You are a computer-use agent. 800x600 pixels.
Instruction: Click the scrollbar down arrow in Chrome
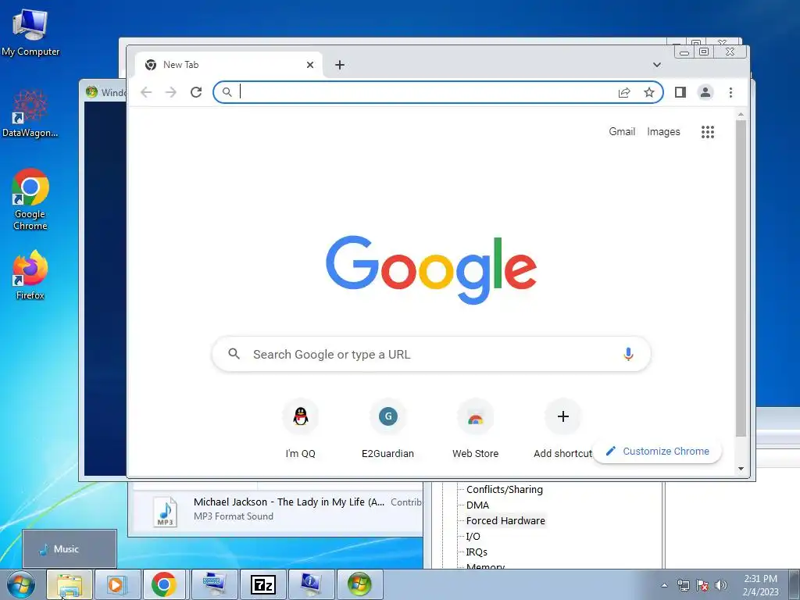tap(741, 469)
